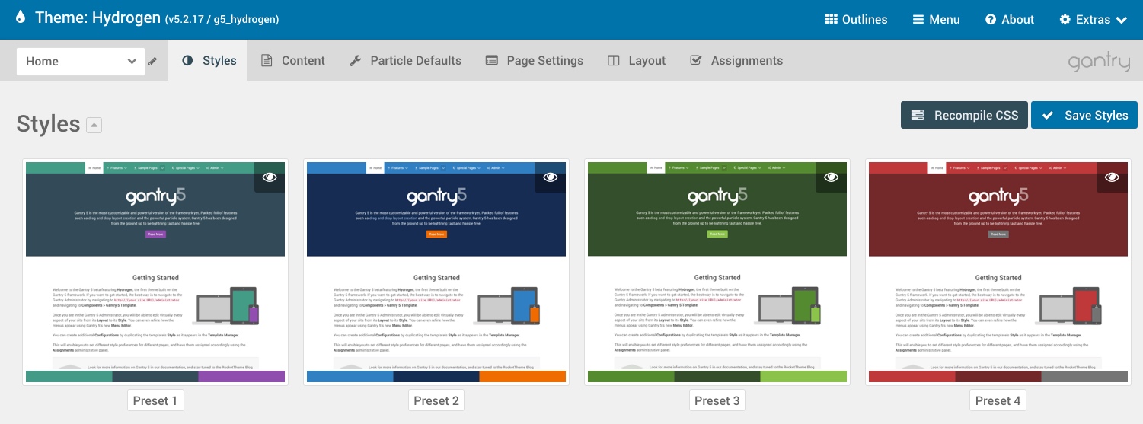Viewport: 1143px width, 424px height.
Task: Click the Hydrogen theme droplet icon
Action: click(x=20, y=18)
